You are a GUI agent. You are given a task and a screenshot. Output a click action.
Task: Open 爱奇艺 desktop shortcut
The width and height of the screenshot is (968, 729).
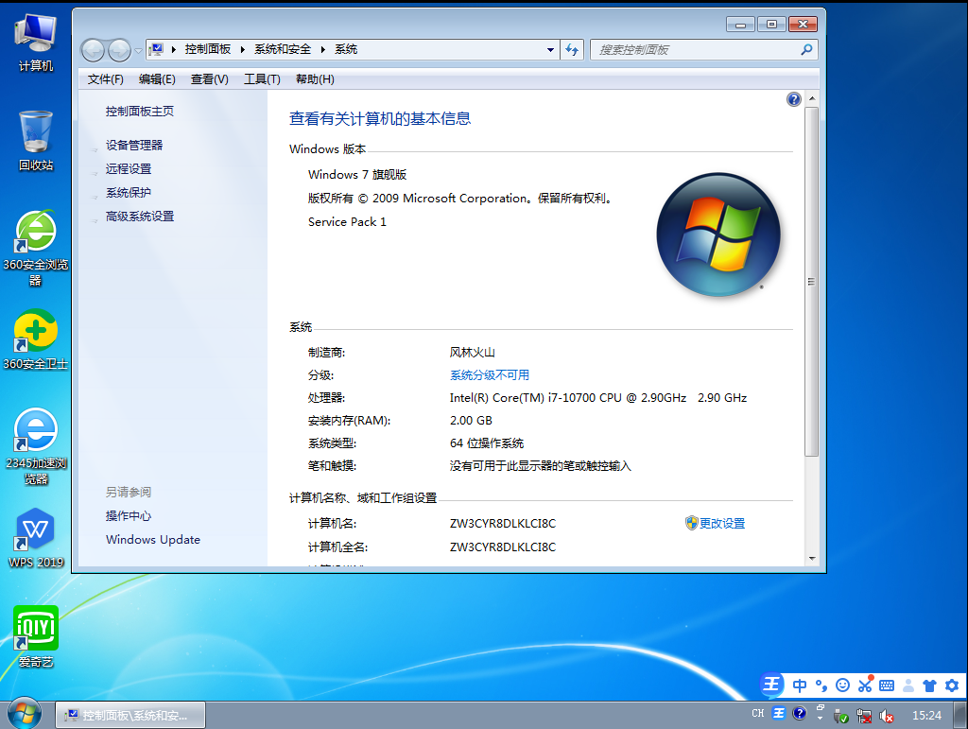tap(36, 636)
